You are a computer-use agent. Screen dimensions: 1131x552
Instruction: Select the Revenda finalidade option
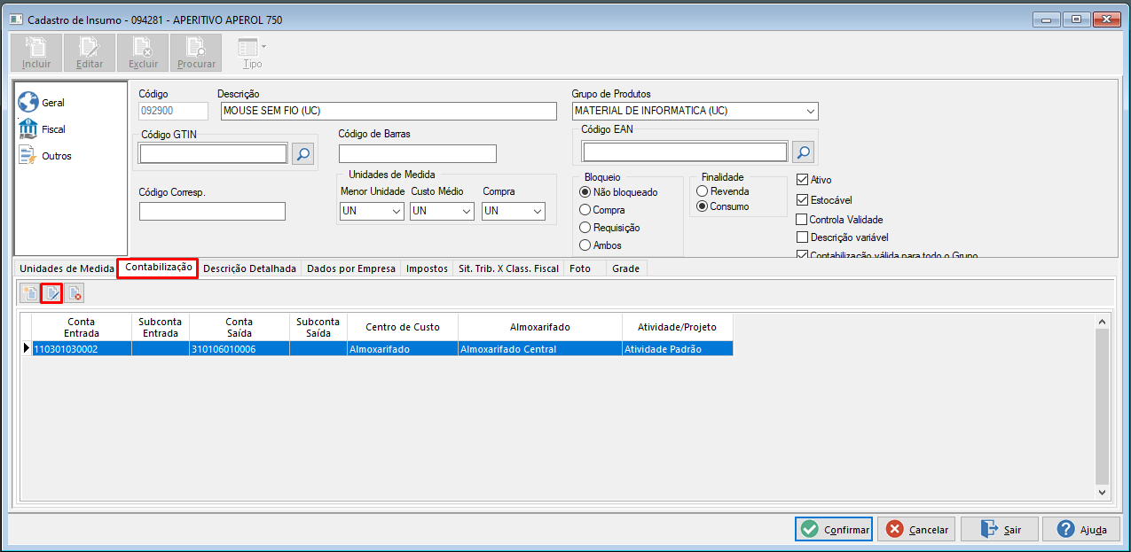coord(723,191)
